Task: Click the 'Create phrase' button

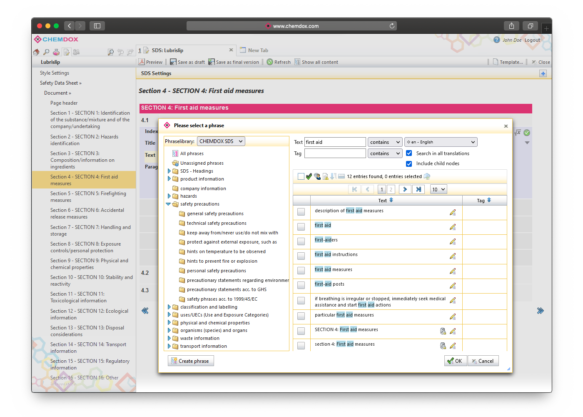Action: pyautogui.click(x=191, y=361)
